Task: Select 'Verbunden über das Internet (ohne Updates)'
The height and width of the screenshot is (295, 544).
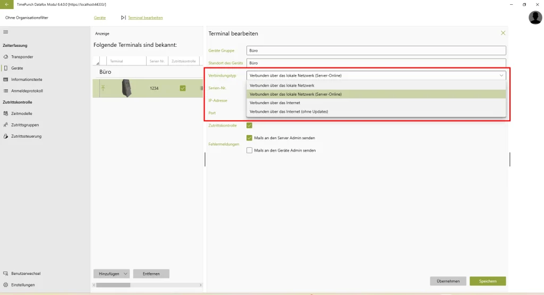Action: point(376,112)
